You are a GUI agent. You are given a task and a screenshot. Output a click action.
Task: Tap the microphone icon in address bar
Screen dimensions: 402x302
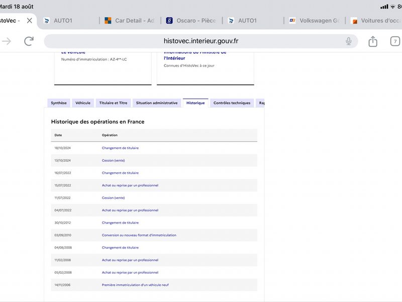pos(348,41)
